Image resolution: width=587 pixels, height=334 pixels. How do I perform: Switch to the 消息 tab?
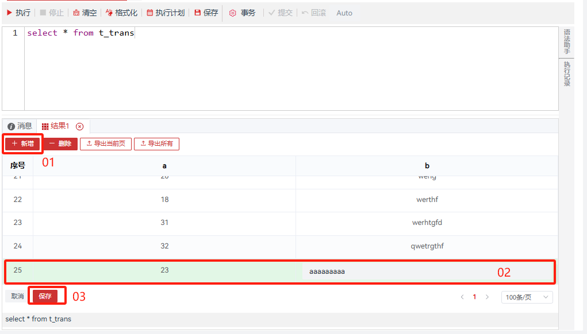(x=20, y=126)
